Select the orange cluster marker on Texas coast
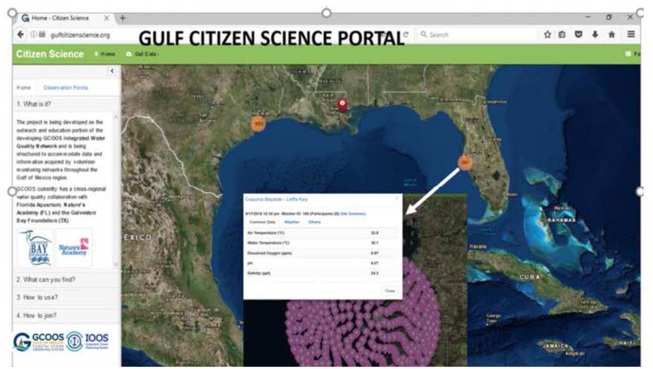The height and width of the screenshot is (369, 653). [258, 124]
